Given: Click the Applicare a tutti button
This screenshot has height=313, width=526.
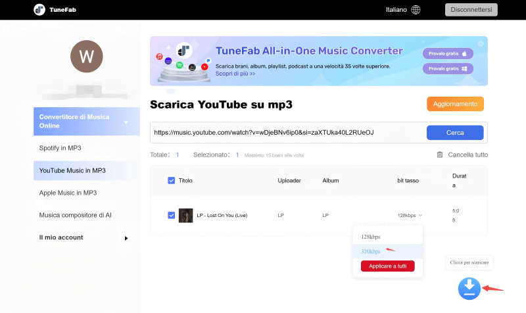Looking at the screenshot, I should pyautogui.click(x=387, y=266).
